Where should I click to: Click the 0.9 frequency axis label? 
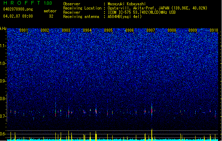coord(3,81)
